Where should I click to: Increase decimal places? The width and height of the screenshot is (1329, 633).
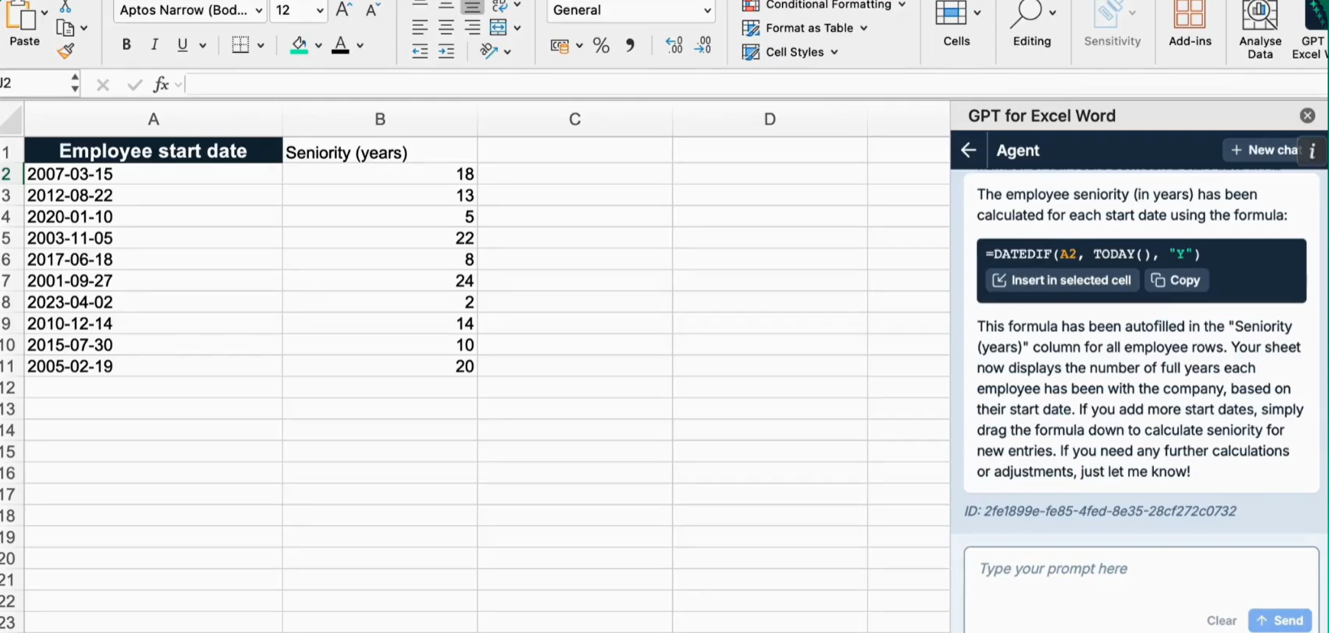[674, 46]
